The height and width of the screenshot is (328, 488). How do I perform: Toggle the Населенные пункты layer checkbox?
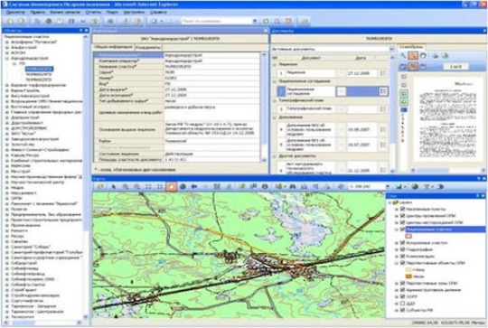402,209
